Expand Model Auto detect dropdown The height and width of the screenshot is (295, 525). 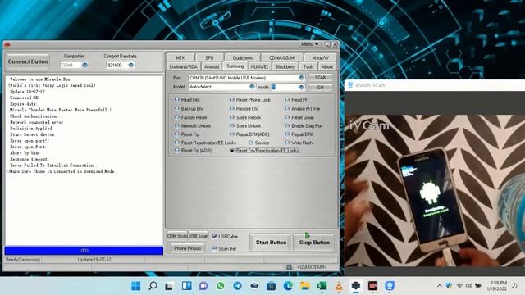(x=252, y=87)
